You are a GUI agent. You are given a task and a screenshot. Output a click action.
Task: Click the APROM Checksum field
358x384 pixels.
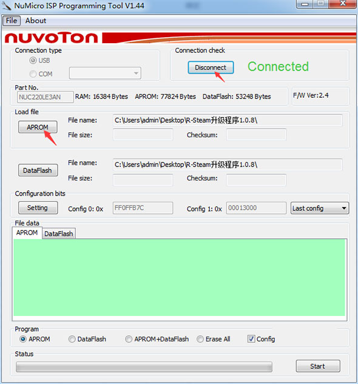[x=256, y=135]
